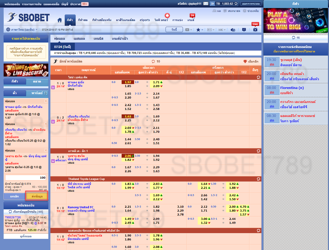This screenshot has height=250, width=329.
Task: Select the พาร์เลย์ 3 tab
Action: pos(37,93)
